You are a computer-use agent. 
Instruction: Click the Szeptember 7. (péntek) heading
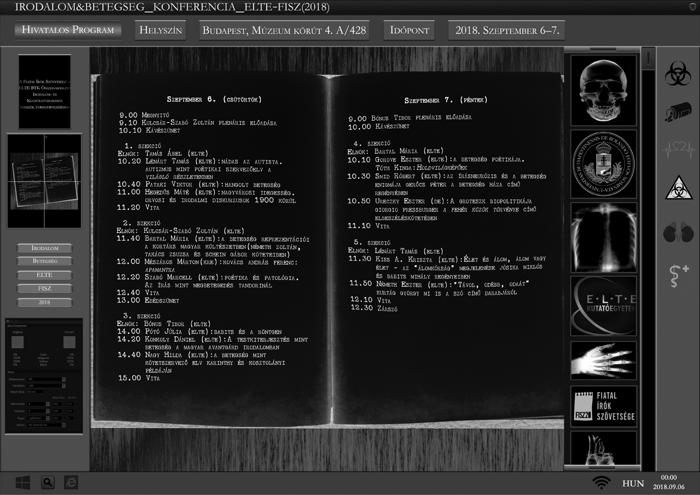click(x=446, y=100)
